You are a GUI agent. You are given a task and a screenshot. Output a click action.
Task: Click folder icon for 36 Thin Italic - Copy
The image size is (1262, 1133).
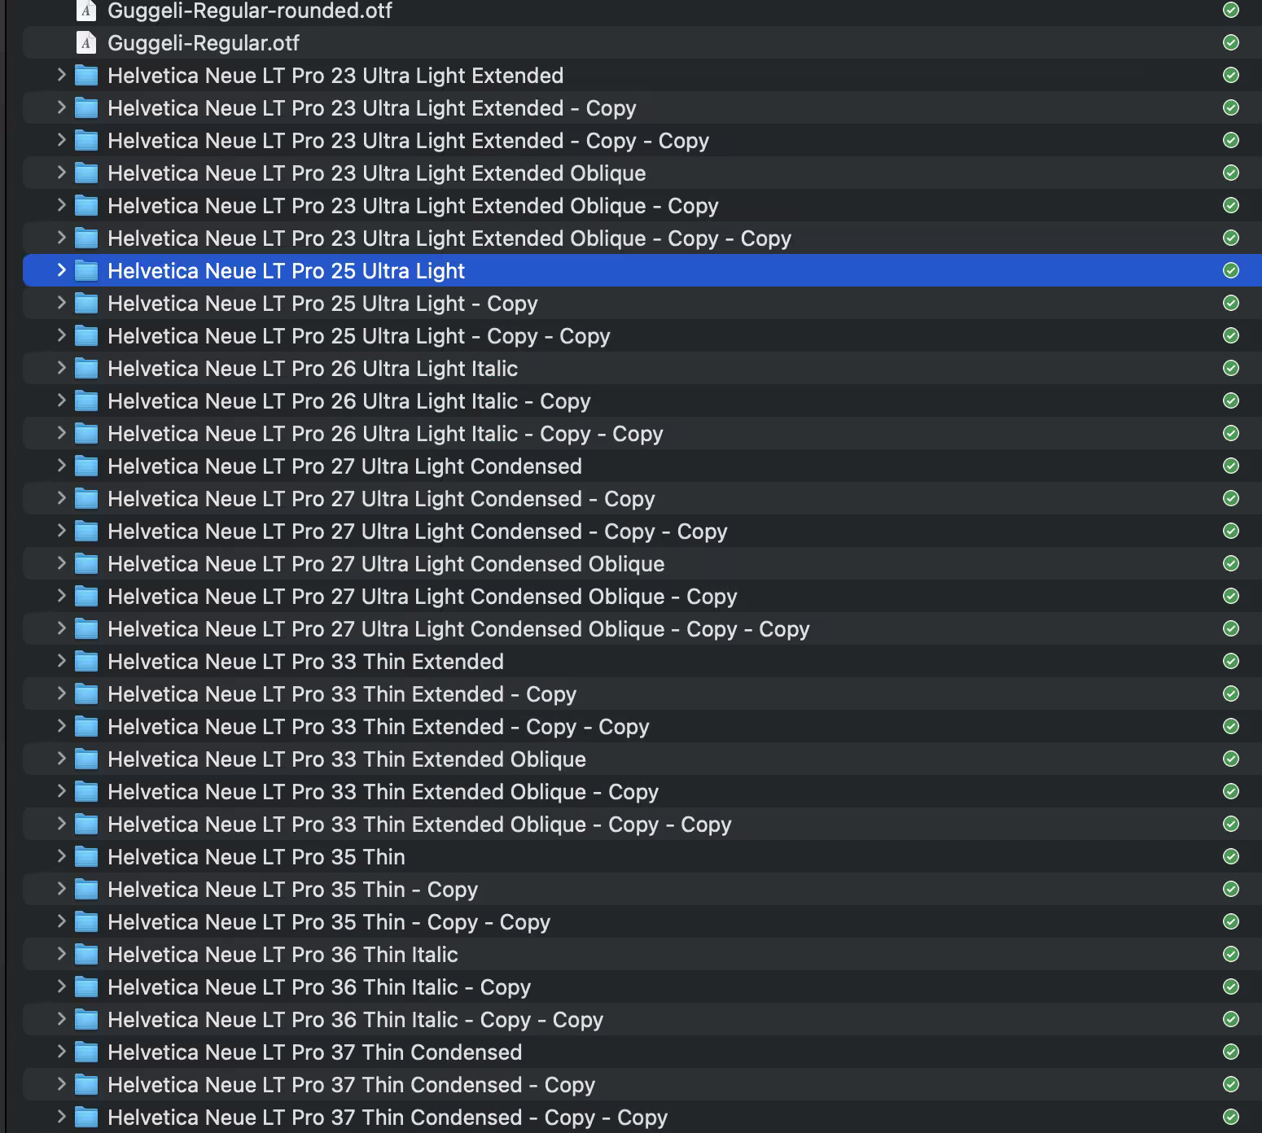click(x=86, y=987)
